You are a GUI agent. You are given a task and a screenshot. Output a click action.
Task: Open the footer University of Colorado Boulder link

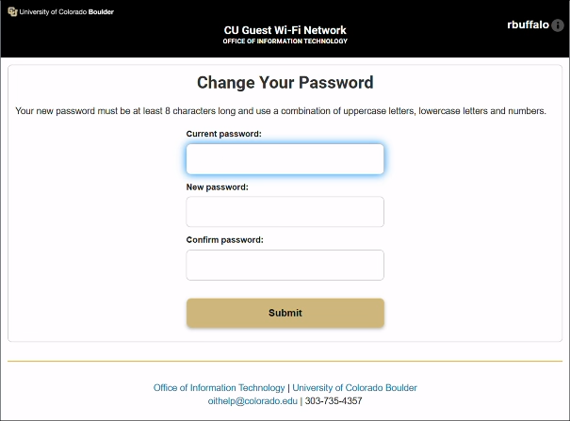355,388
